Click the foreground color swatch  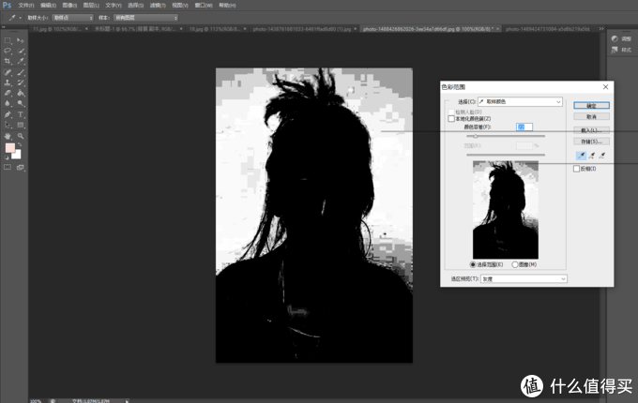point(9,147)
